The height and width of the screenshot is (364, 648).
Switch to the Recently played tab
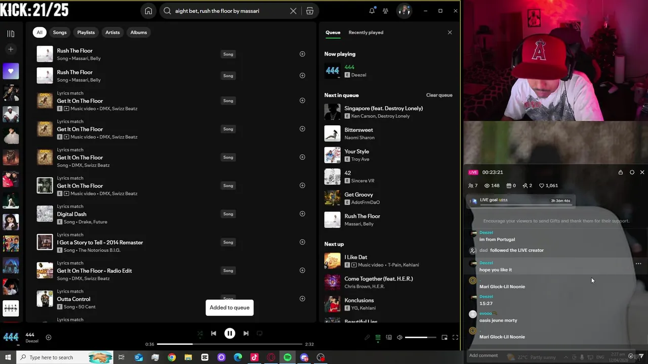[x=366, y=32]
